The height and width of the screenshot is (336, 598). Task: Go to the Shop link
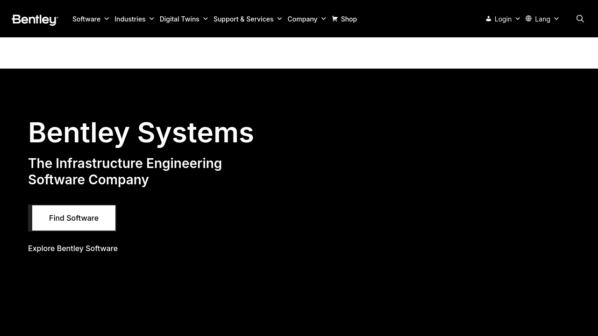tap(349, 19)
